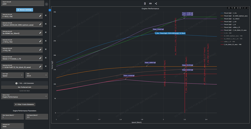Hide Thrust (kgf) j_10c trace
Viewport: 251px width, 129px height.
click(x=229, y=22)
